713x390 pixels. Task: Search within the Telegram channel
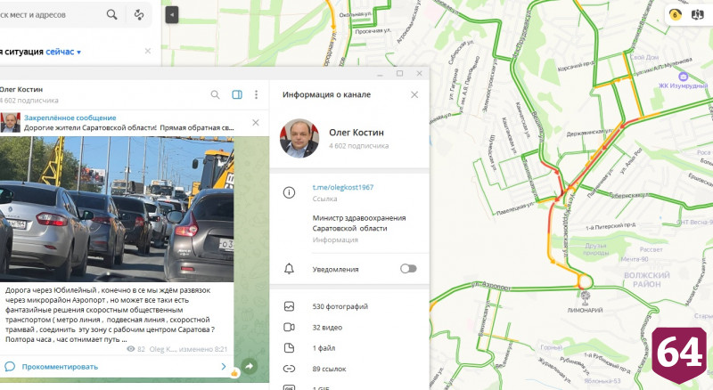coord(215,94)
